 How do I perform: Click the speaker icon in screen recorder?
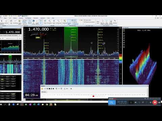136,103
